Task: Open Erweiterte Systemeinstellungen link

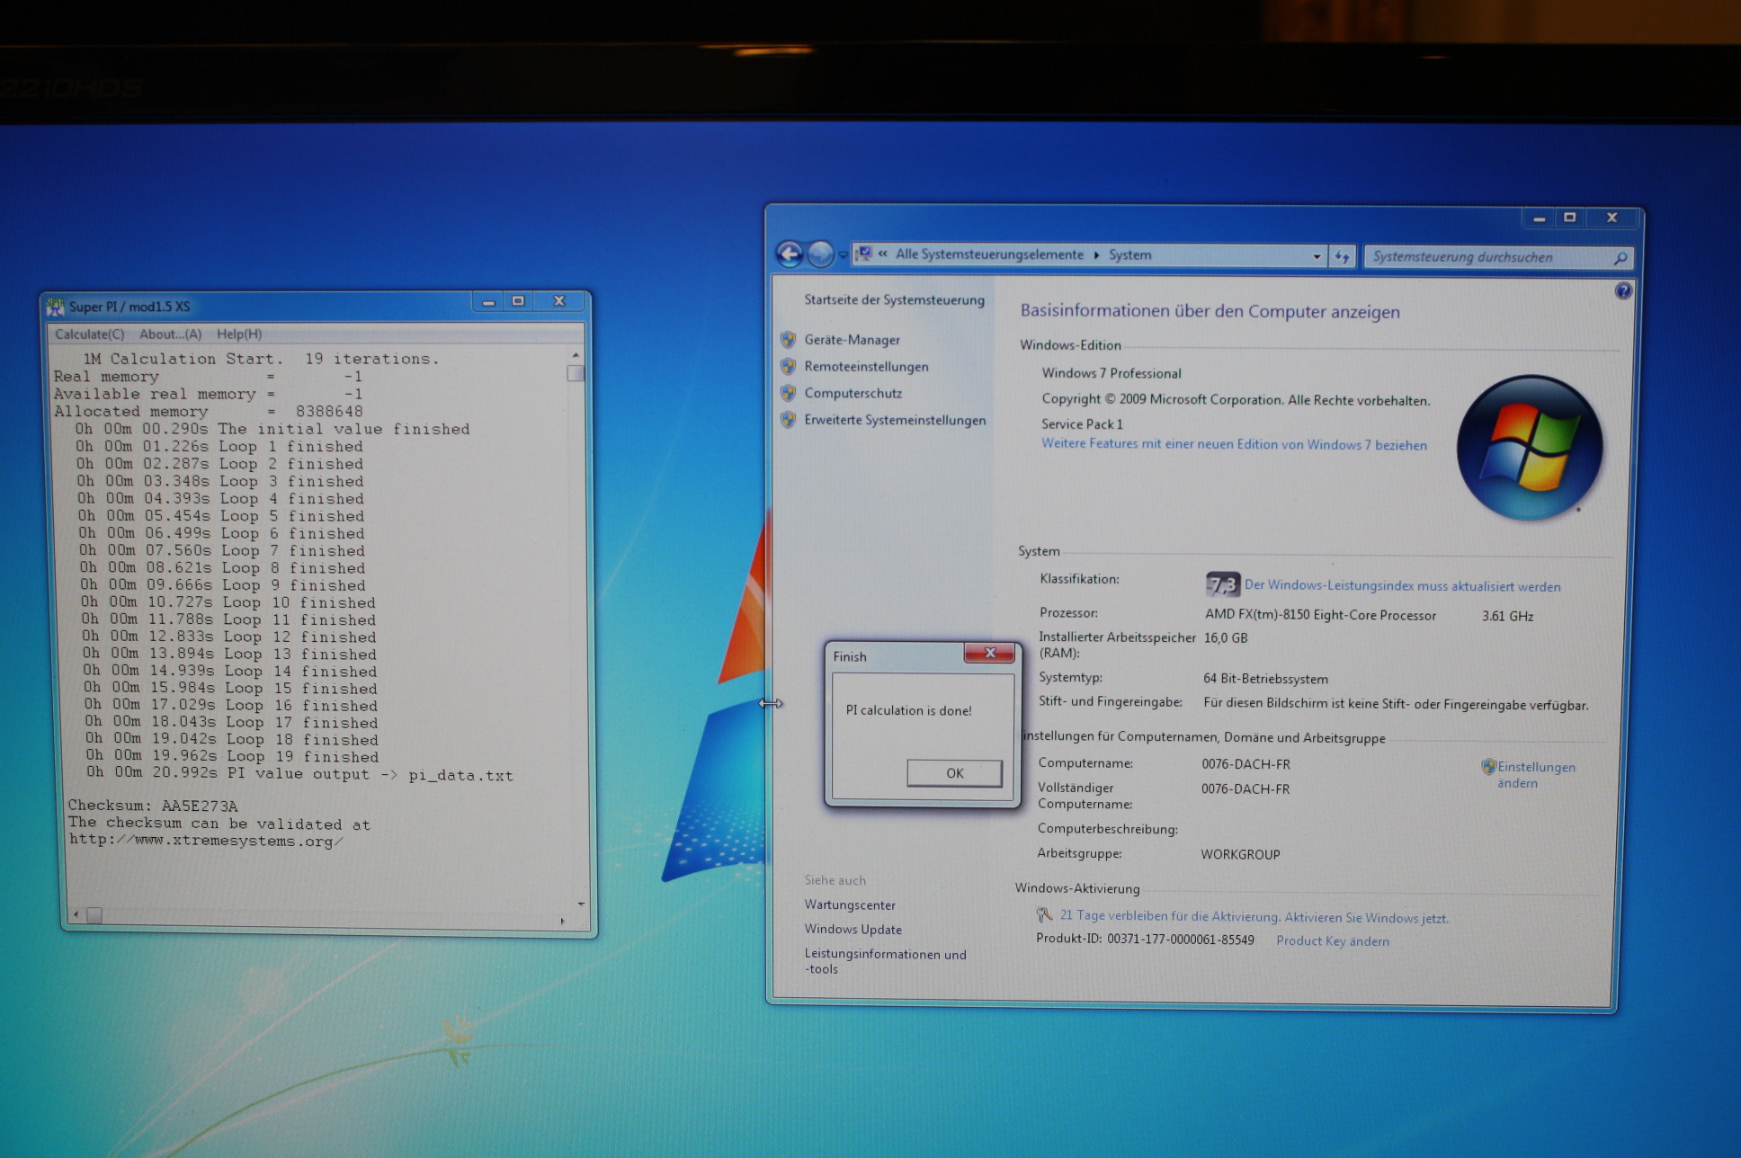Action: 894,420
